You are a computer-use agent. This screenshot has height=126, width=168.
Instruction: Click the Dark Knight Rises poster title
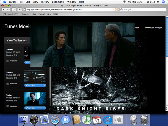tap(91, 109)
